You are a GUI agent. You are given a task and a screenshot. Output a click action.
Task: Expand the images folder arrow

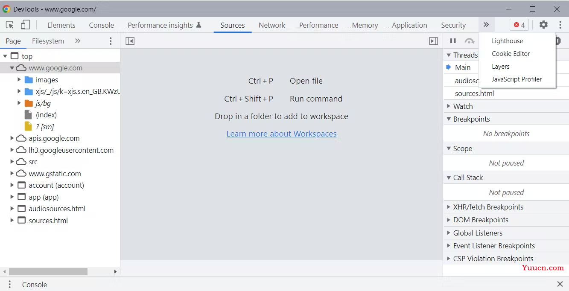pos(19,80)
